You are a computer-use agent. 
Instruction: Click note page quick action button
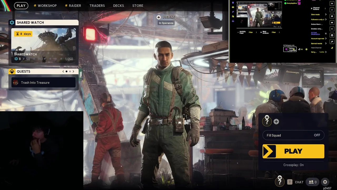332,16
